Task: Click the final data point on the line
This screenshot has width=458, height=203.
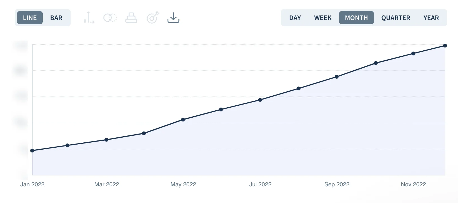Action: click(x=445, y=46)
